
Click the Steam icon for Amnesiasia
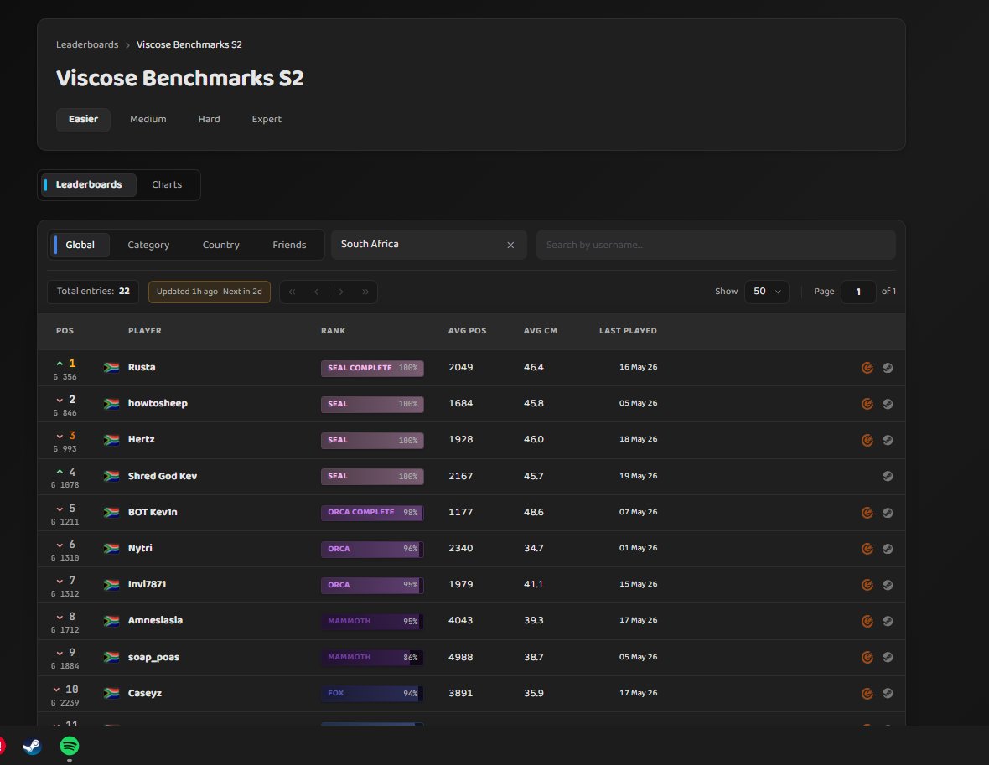[888, 621]
